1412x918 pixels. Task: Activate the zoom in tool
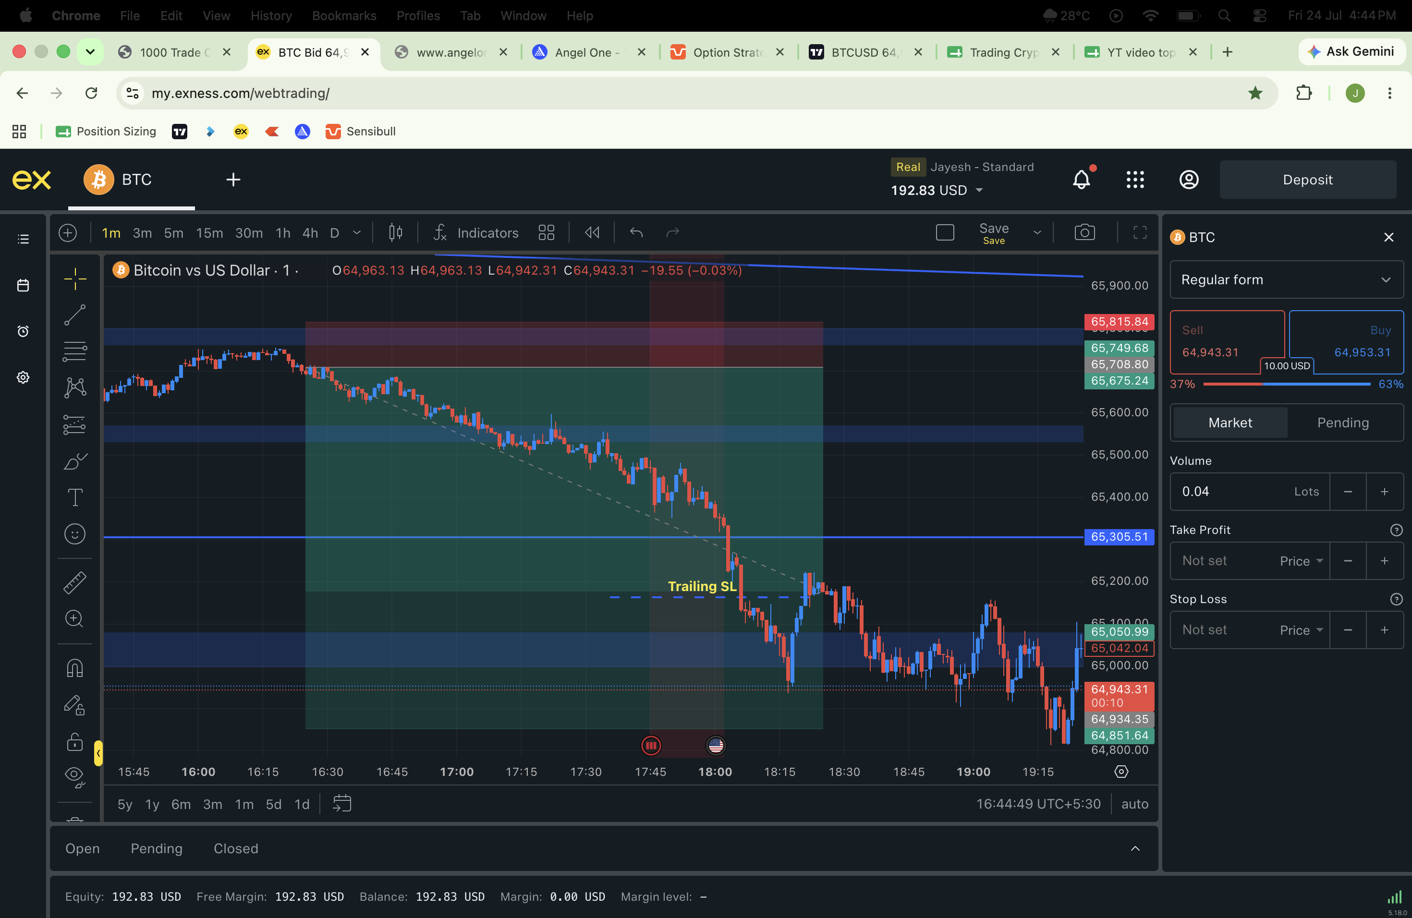click(75, 618)
